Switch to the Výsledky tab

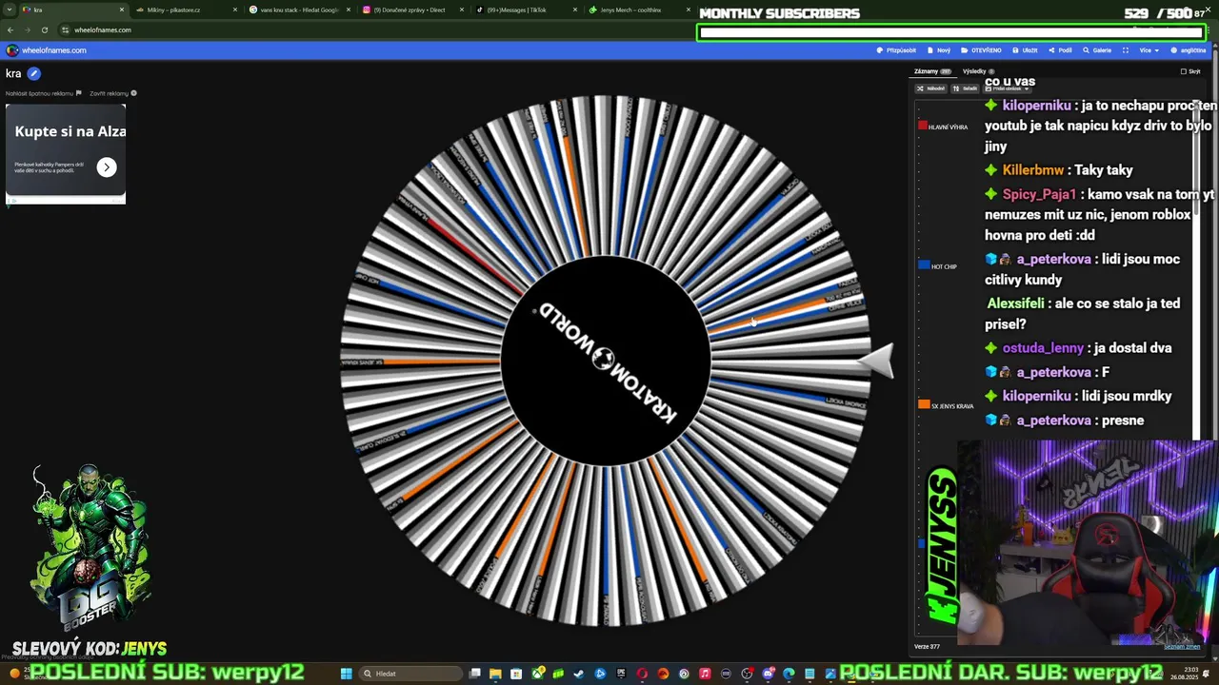point(978,71)
